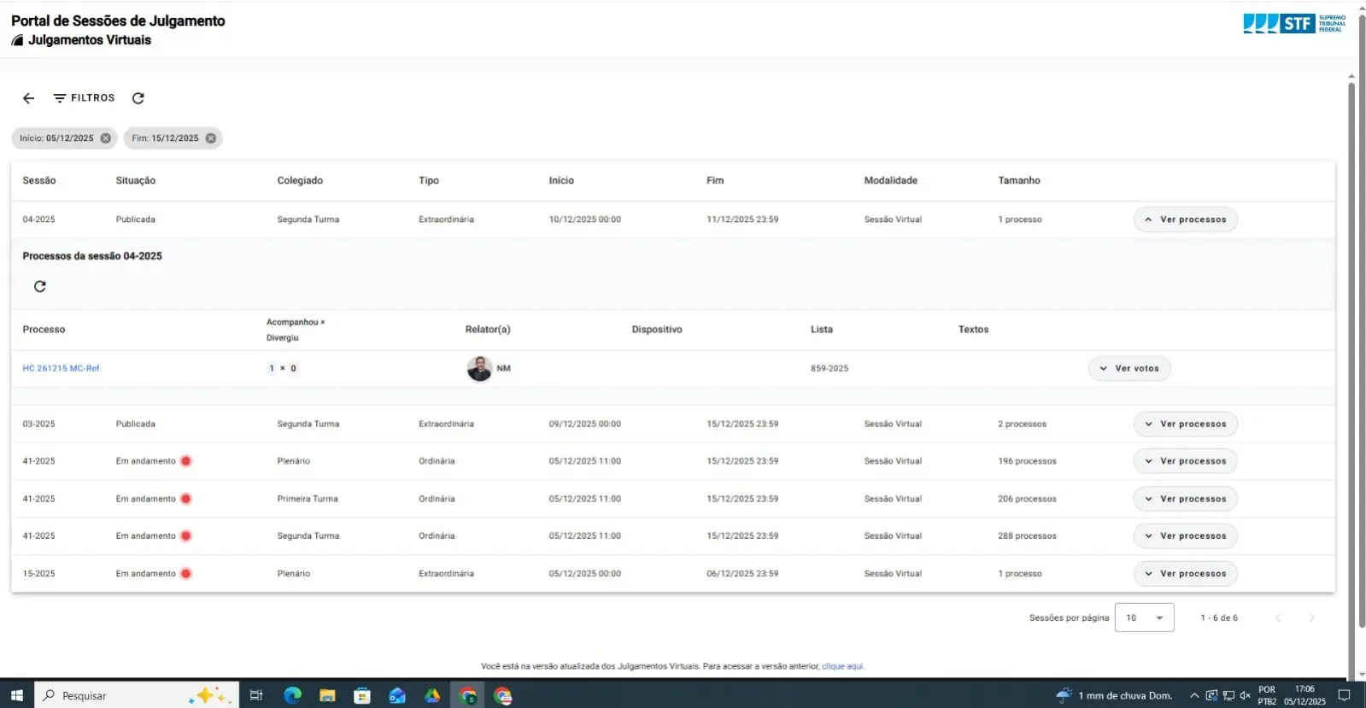Refresh processes of session 04-2025

coord(40,287)
